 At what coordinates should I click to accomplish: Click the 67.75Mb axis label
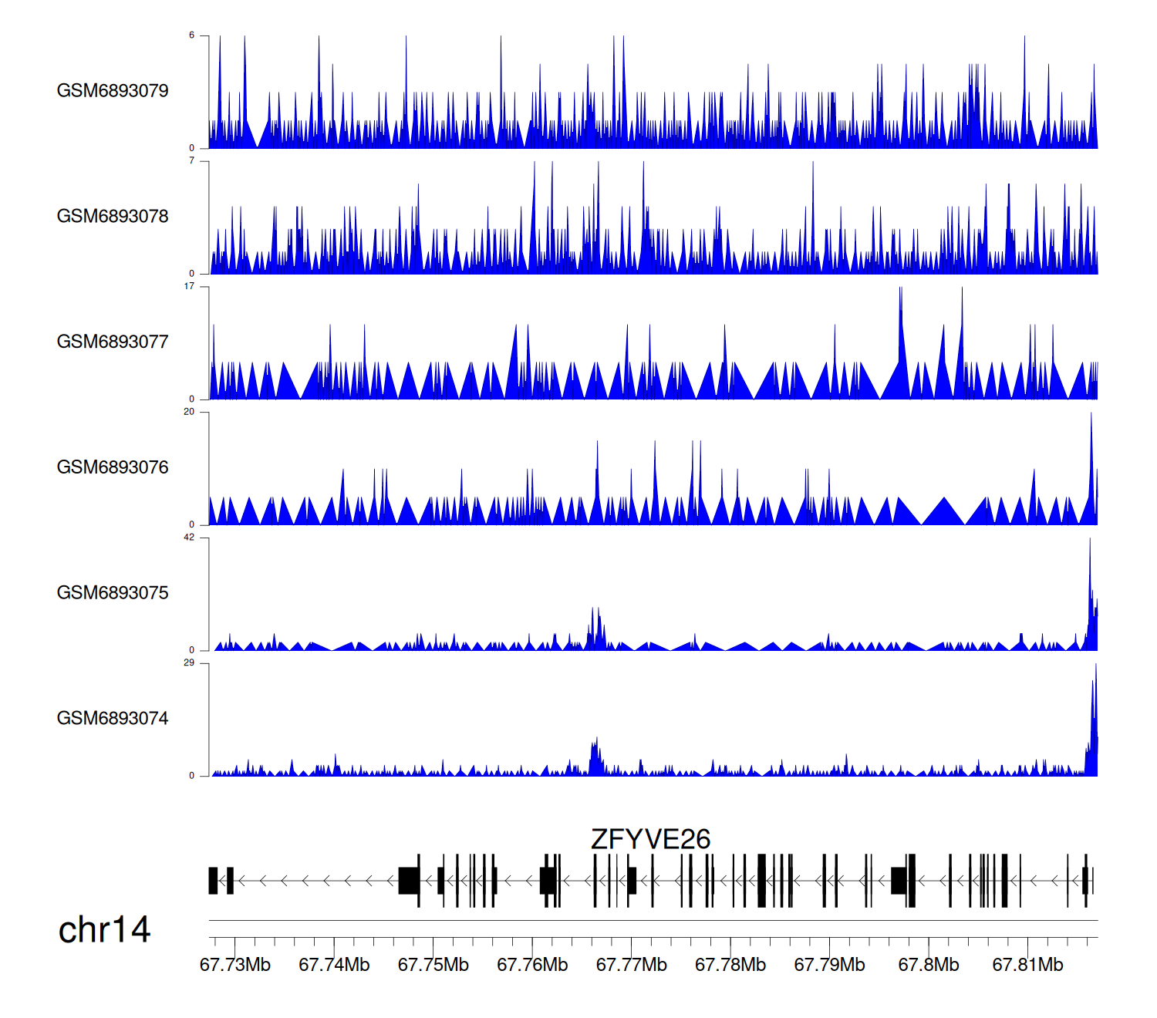click(433, 965)
